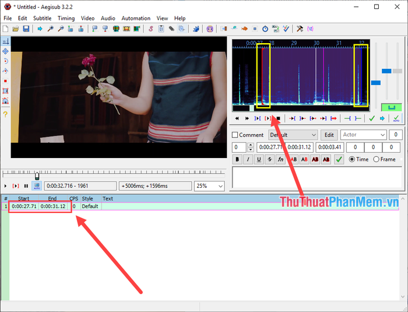Open the Shift Times clock icon
The image size is (408, 312).
pos(265,29)
